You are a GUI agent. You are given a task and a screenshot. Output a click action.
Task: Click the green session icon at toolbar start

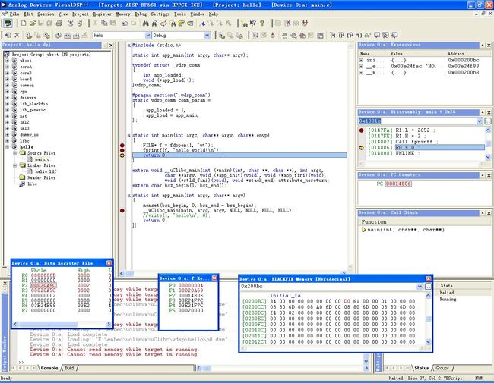8,24
